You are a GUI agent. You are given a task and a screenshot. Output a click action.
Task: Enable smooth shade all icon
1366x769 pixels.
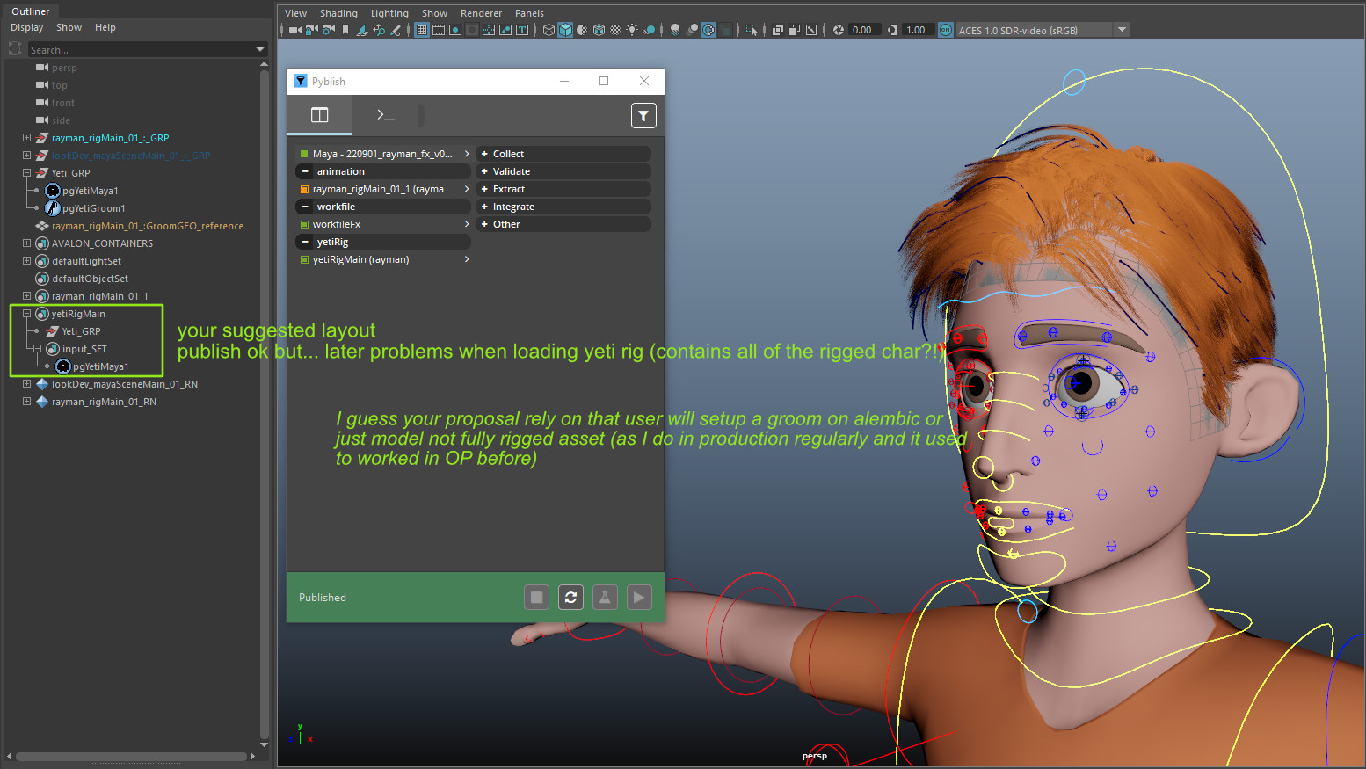(x=565, y=30)
